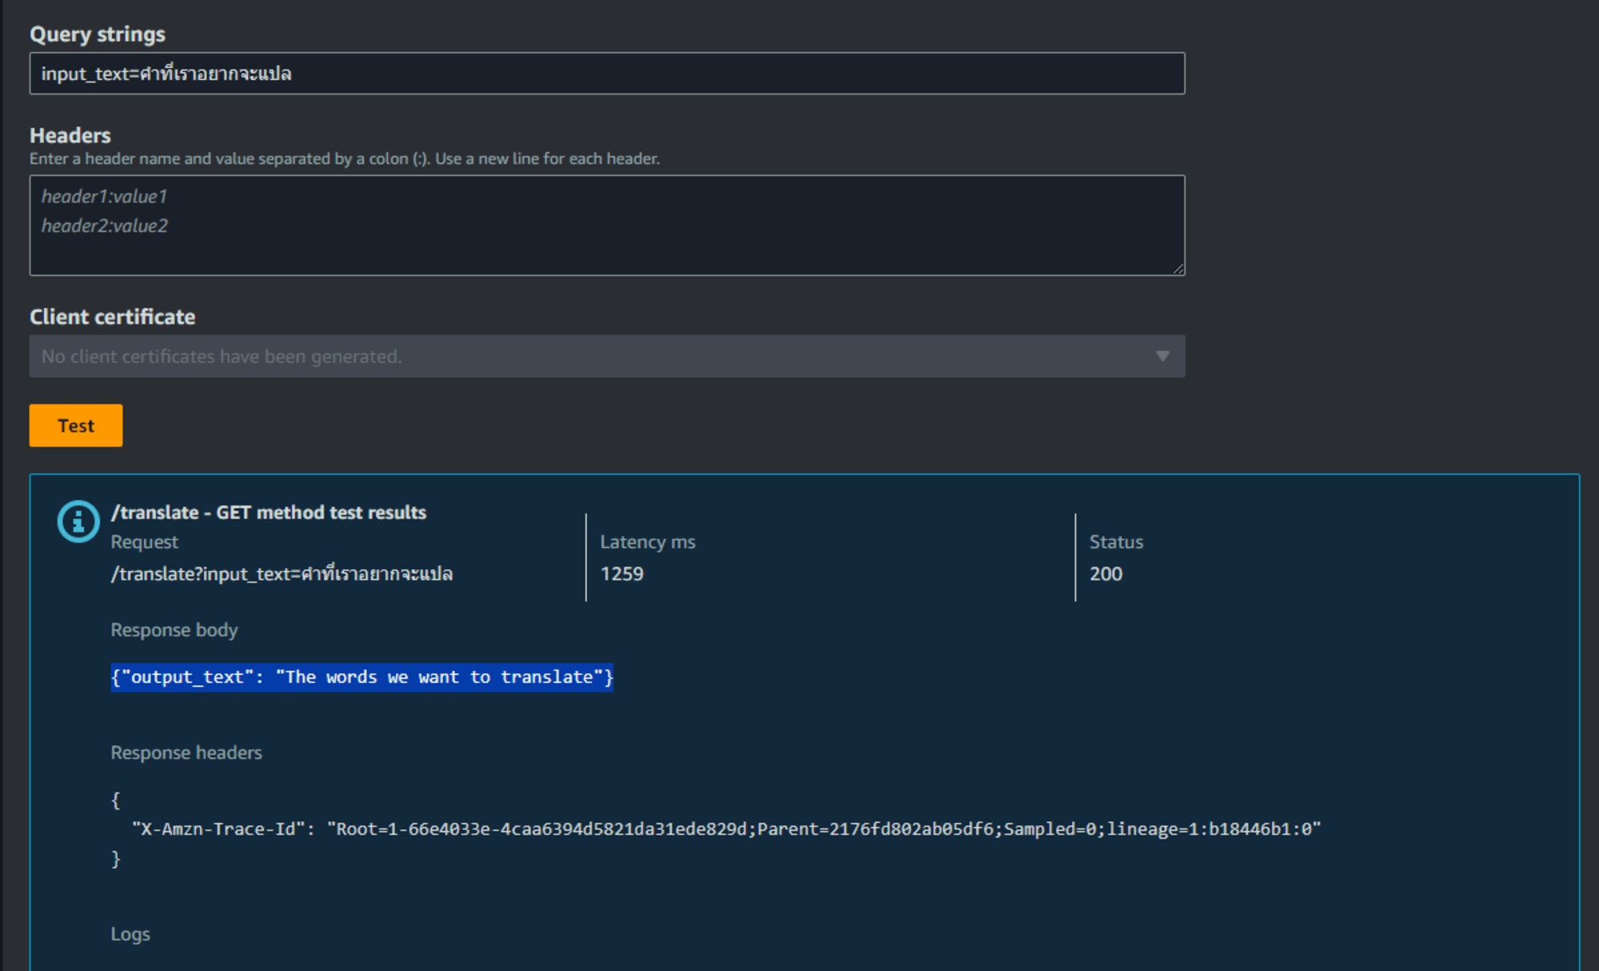Click the Response body label

(x=174, y=629)
